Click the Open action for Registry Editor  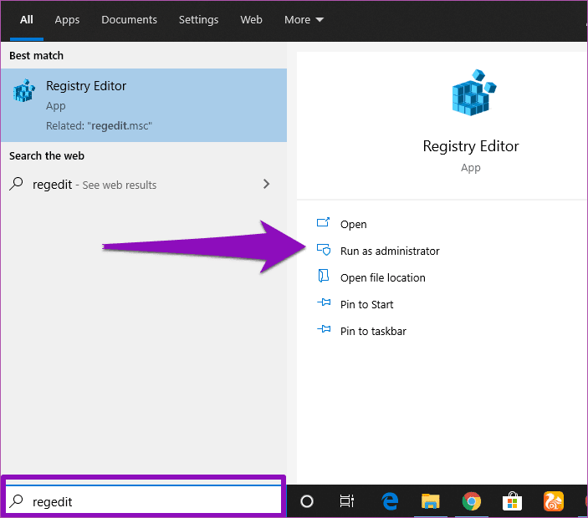(x=353, y=225)
